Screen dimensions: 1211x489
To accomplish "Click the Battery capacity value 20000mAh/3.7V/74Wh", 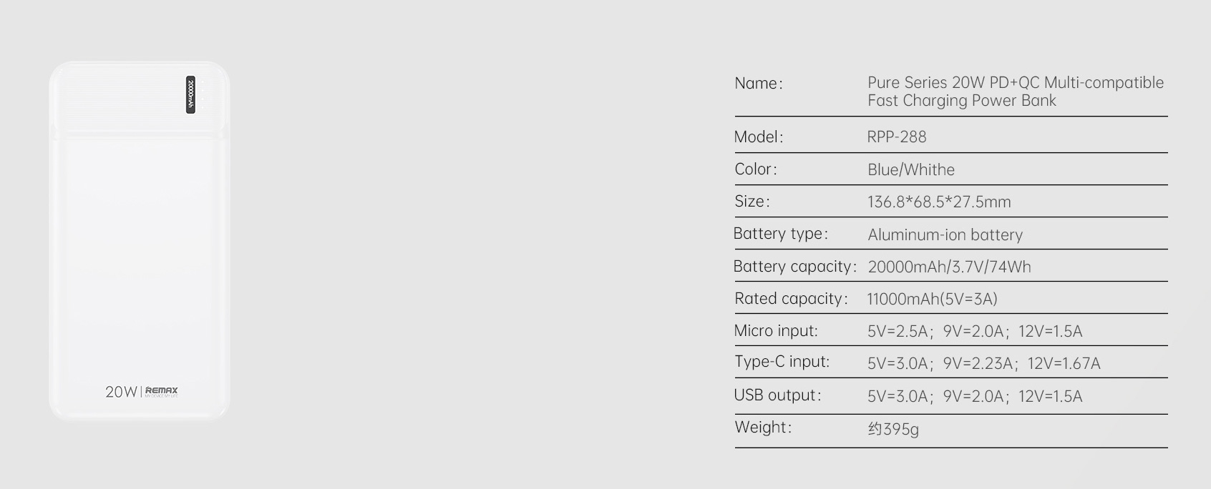I will pos(949,267).
